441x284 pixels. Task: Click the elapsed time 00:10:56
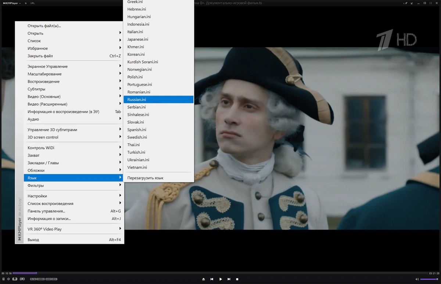click(7, 273)
